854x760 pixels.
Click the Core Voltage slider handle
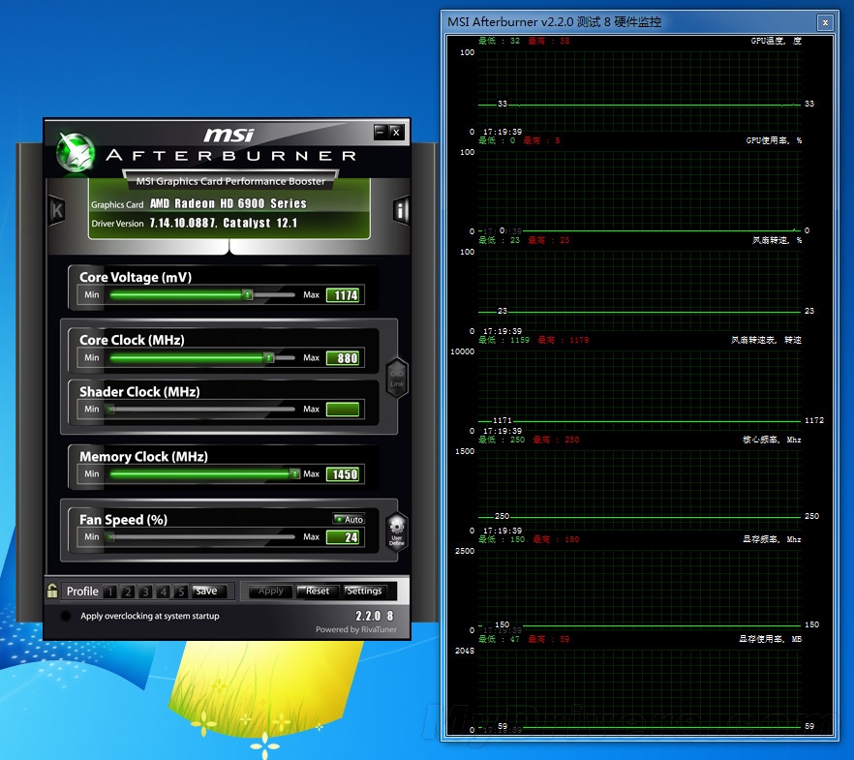(x=248, y=295)
